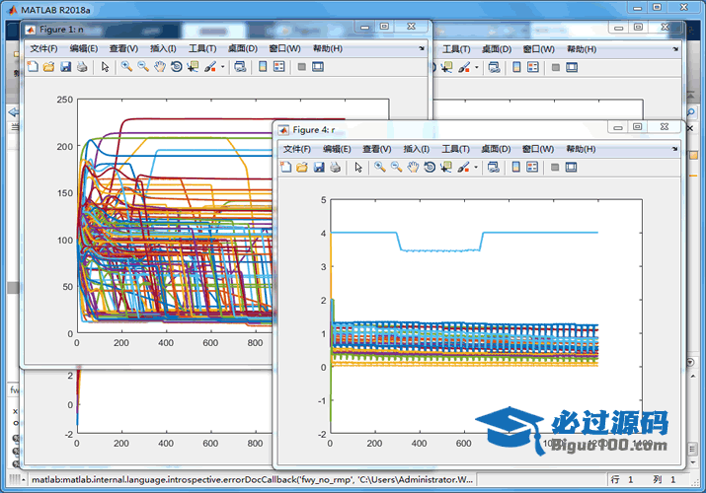The height and width of the screenshot is (493, 706).
Task: Open brush color dropdown arrow in Figure 1
Action: coord(222,67)
